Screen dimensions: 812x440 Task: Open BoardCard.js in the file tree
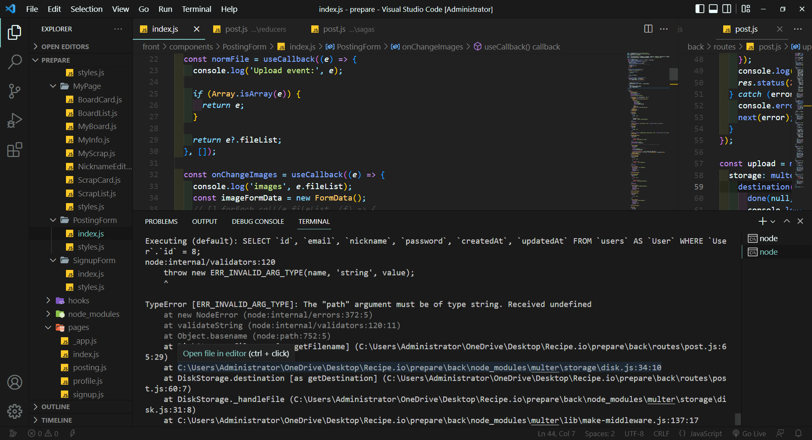(100, 100)
